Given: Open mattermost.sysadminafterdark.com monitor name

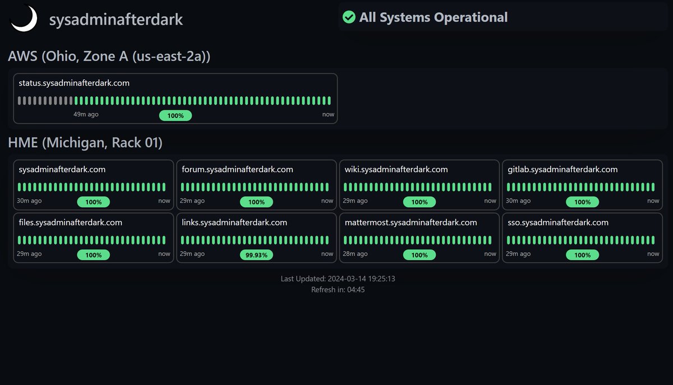Looking at the screenshot, I should [x=411, y=222].
